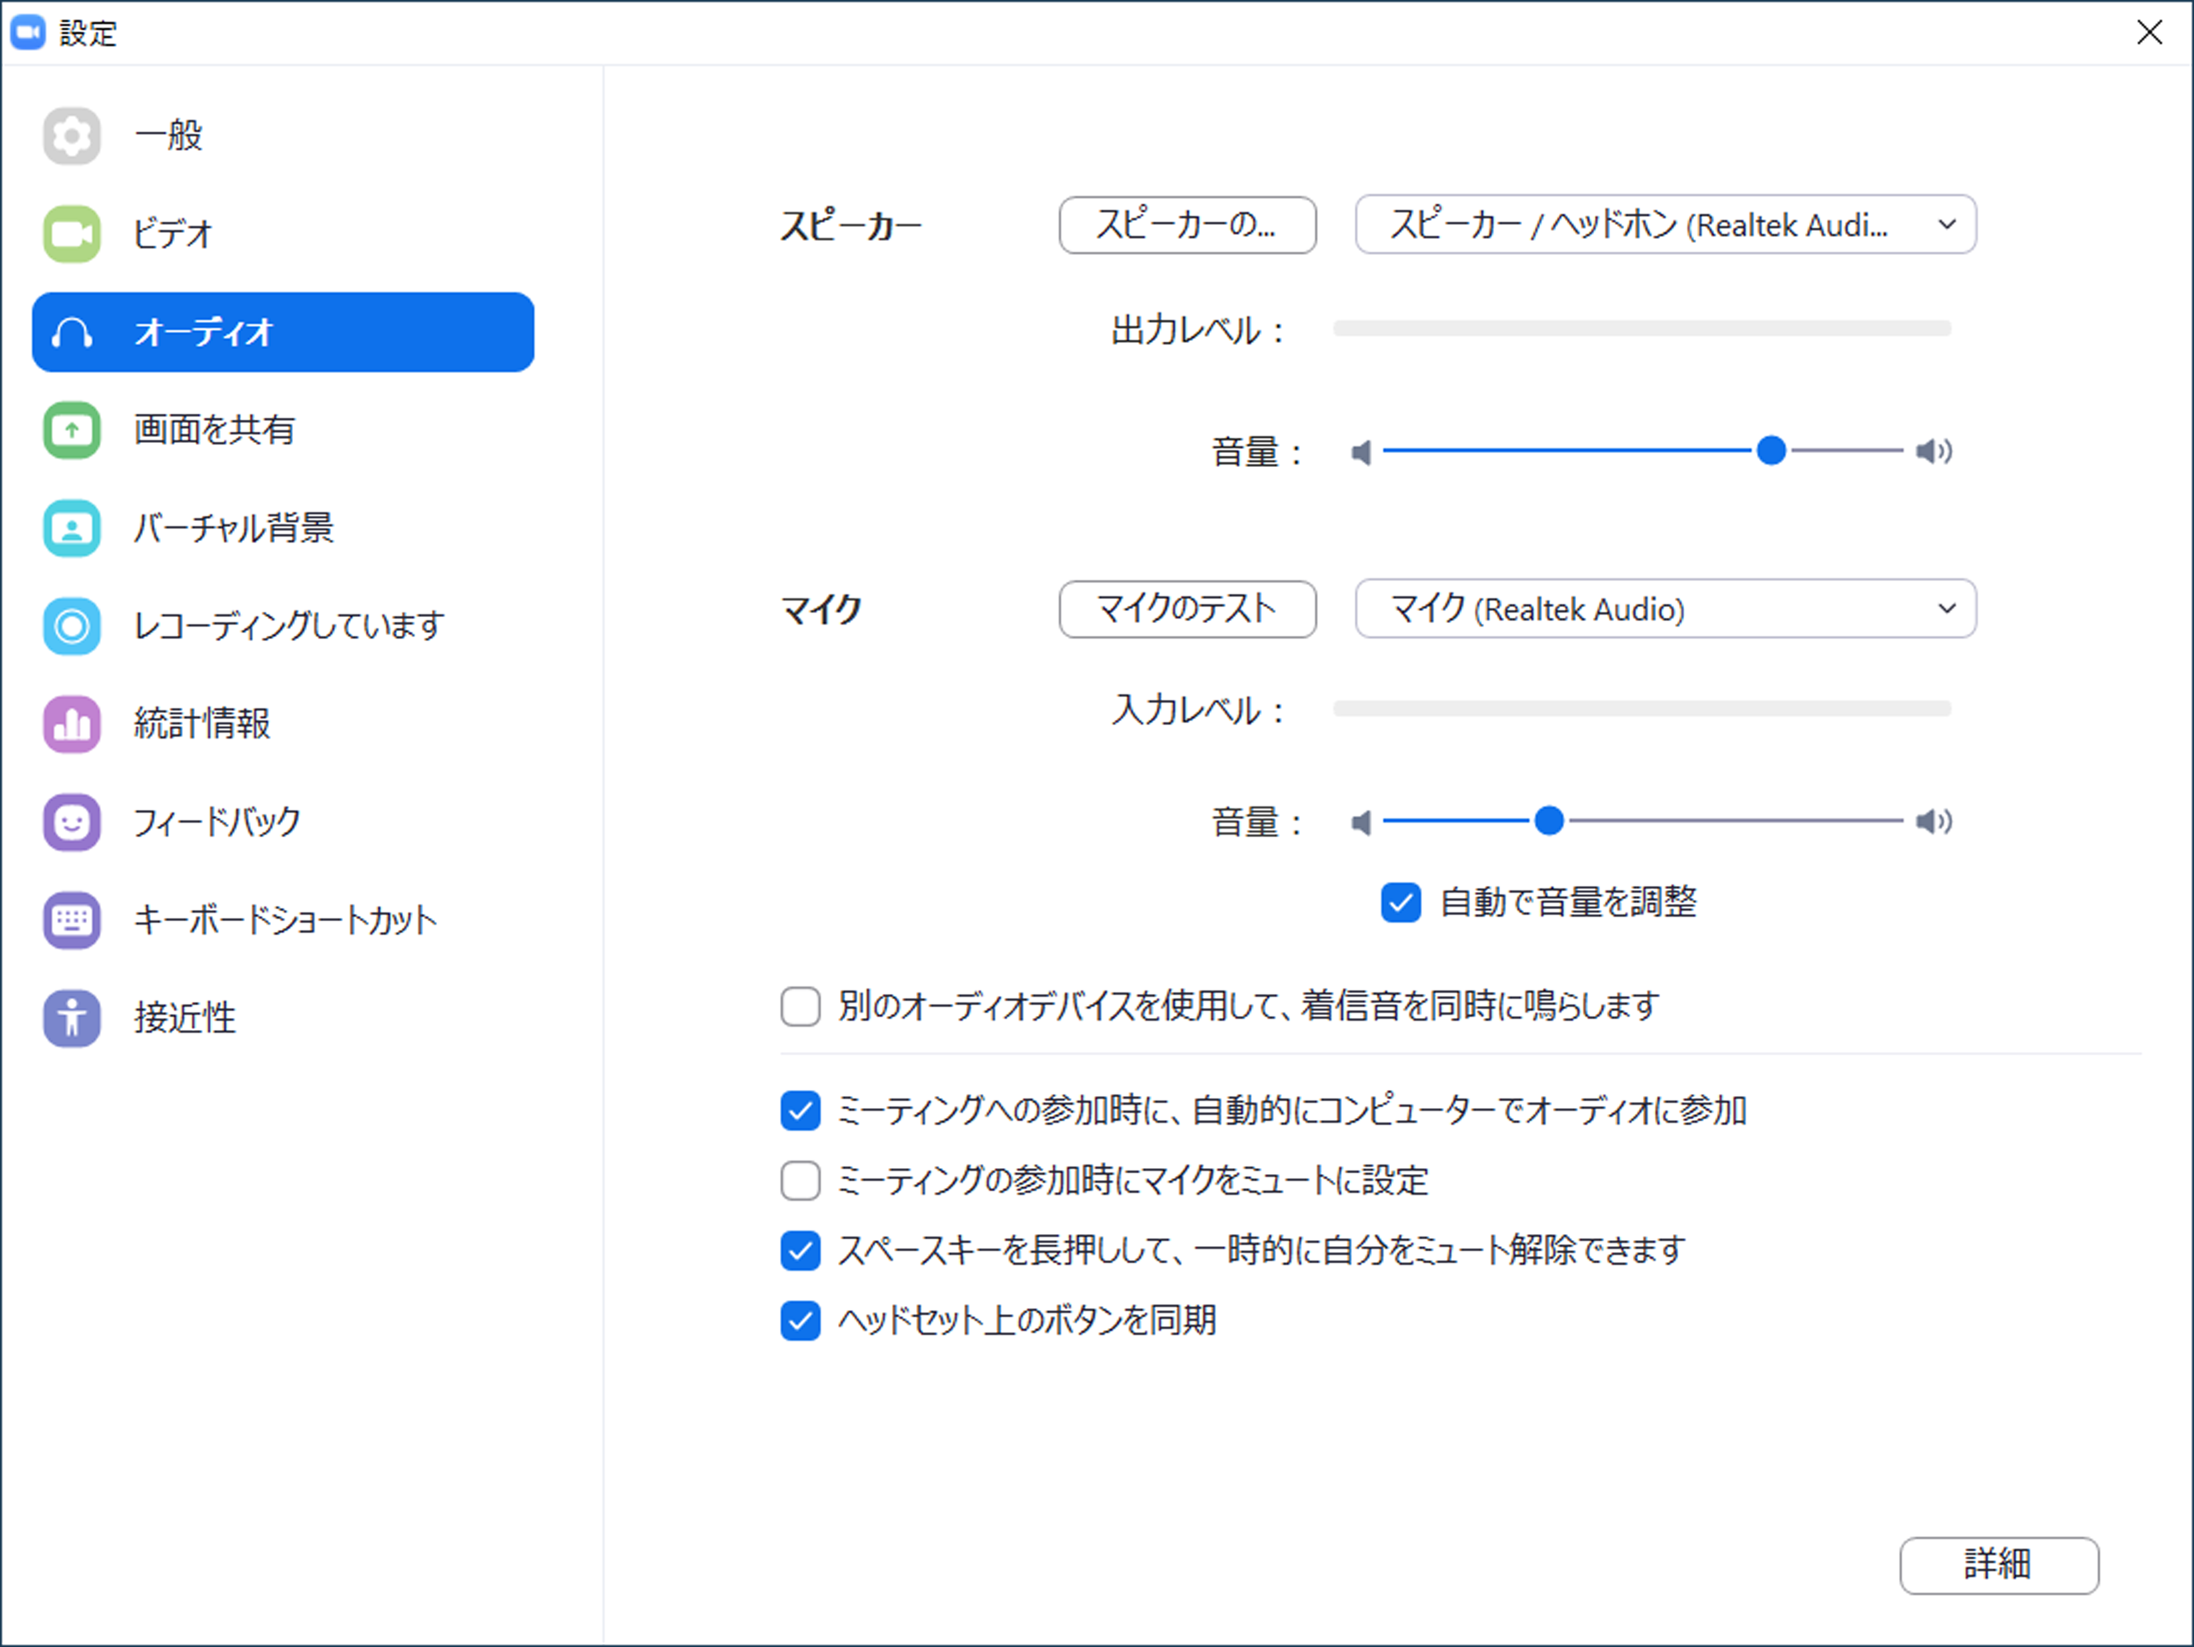The image size is (2194, 1647).
Task: Open Video (ビデオ) settings camera icon
Action: 71,234
